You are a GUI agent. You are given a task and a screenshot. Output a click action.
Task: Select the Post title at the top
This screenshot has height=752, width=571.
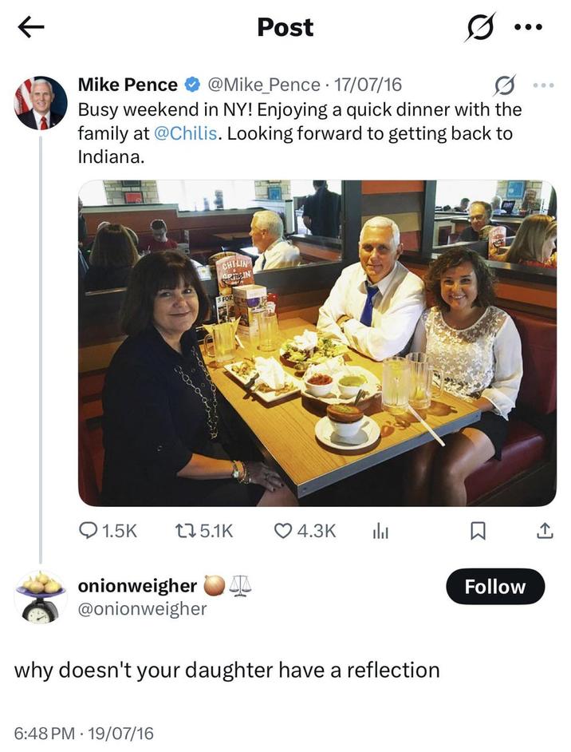tap(284, 26)
